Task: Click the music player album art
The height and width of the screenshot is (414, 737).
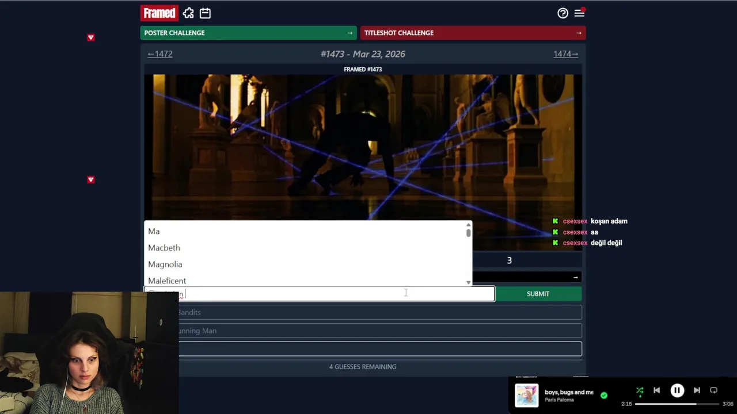Action: 526,396
